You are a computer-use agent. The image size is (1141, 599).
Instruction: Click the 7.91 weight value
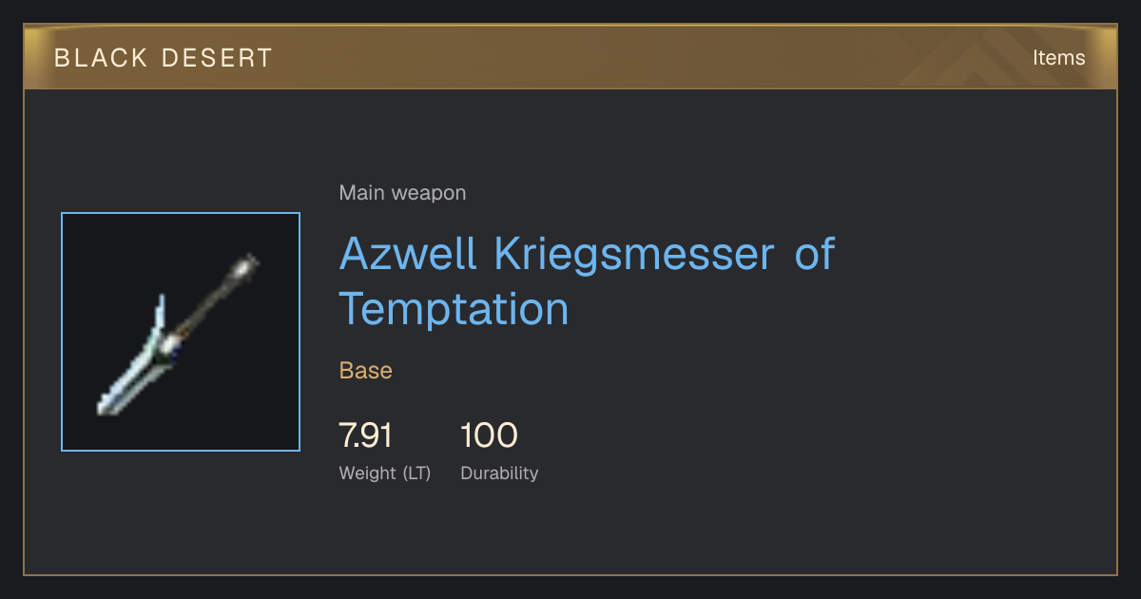(x=366, y=435)
